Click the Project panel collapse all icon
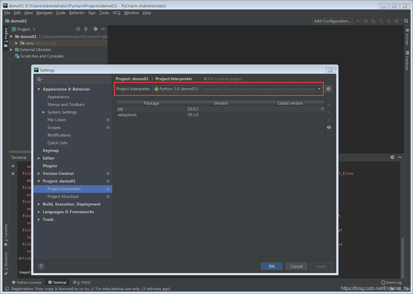413x294 pixels. [x=86, y=29]
